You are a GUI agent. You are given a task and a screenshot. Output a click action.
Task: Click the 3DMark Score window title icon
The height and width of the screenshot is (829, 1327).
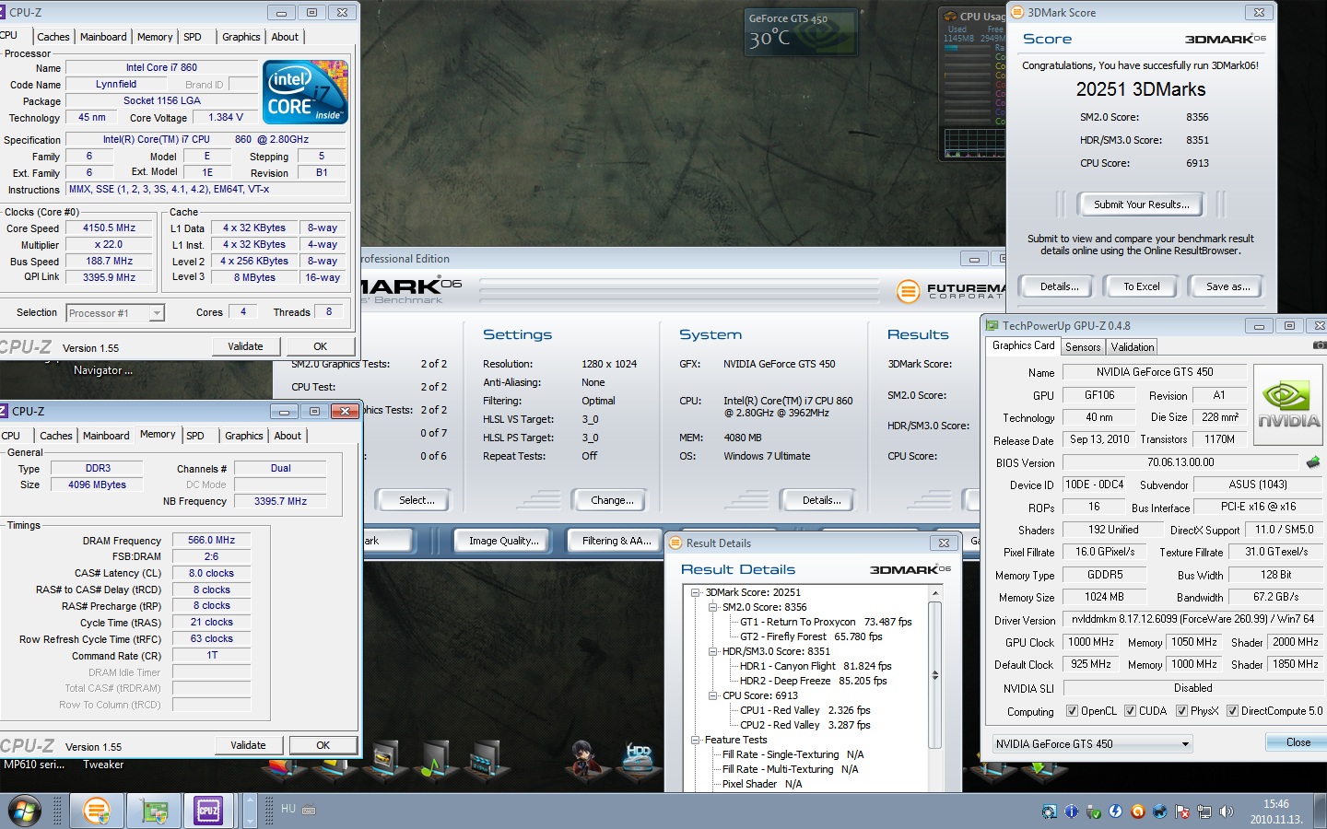[1017, 12]
